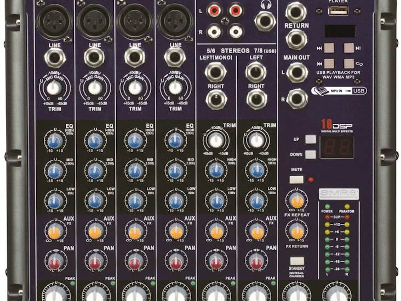
Task: Turn channel 2 PAN knob
Action: [x=95, y=261]
